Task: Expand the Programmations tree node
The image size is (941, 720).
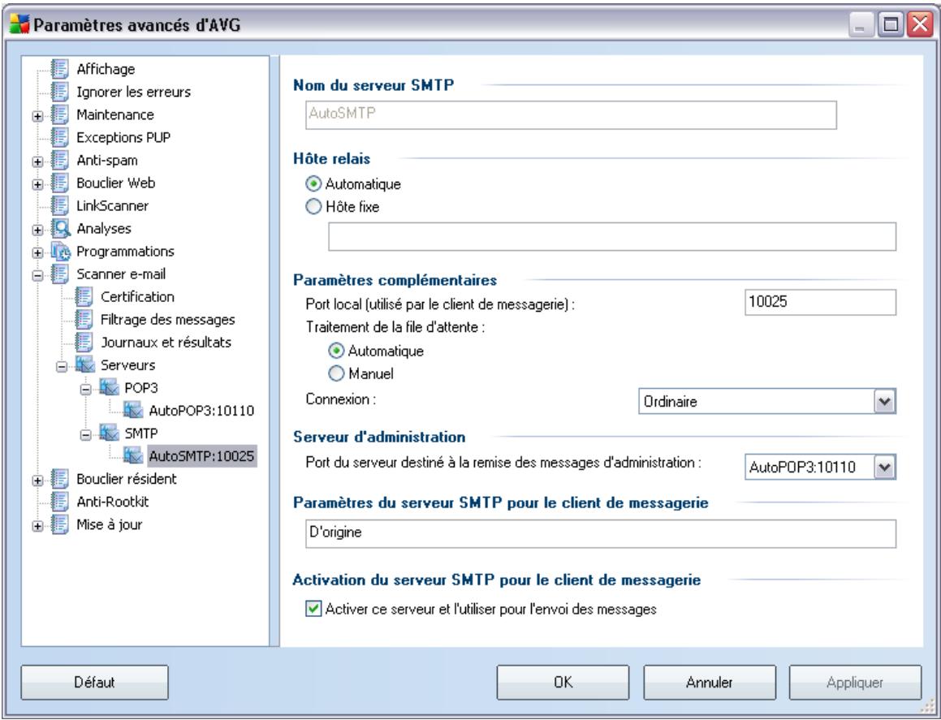Action: pos(38,253)
